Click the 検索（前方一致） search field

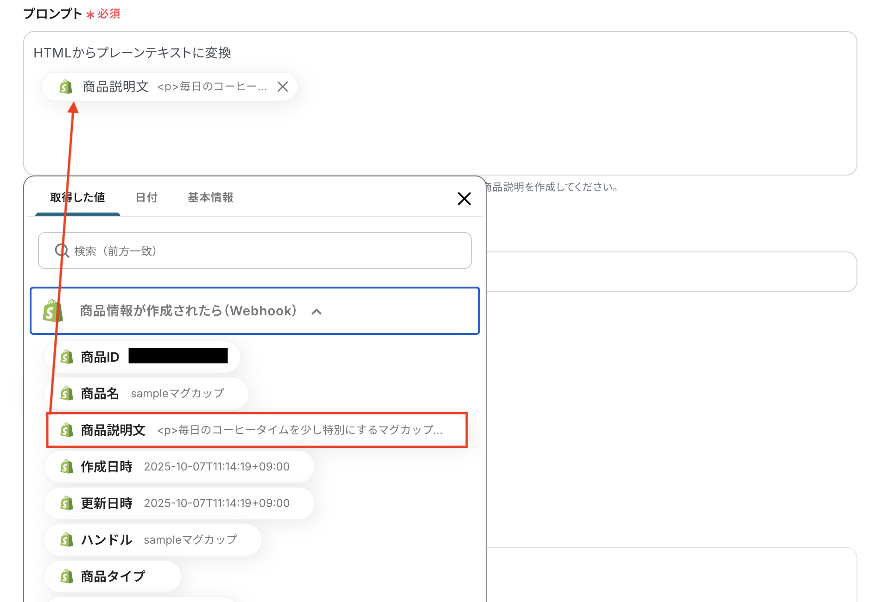coord(255,251)
